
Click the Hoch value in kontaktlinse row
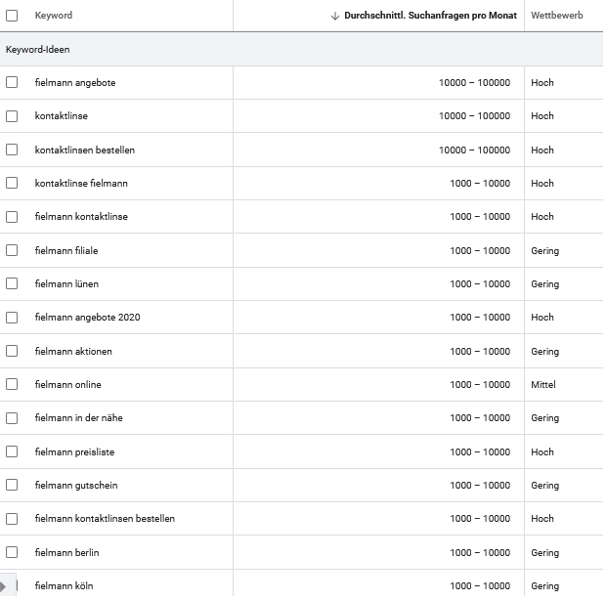[x=541, y=116]
